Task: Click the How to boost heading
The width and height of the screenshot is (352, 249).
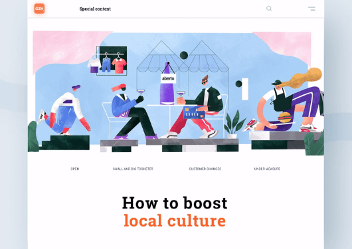Action: click(175, 203)
